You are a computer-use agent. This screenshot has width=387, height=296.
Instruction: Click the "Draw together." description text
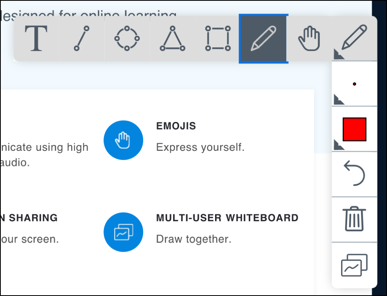click(194, 239)
